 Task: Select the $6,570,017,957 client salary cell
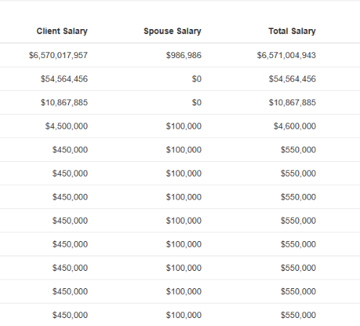point(58,55)
